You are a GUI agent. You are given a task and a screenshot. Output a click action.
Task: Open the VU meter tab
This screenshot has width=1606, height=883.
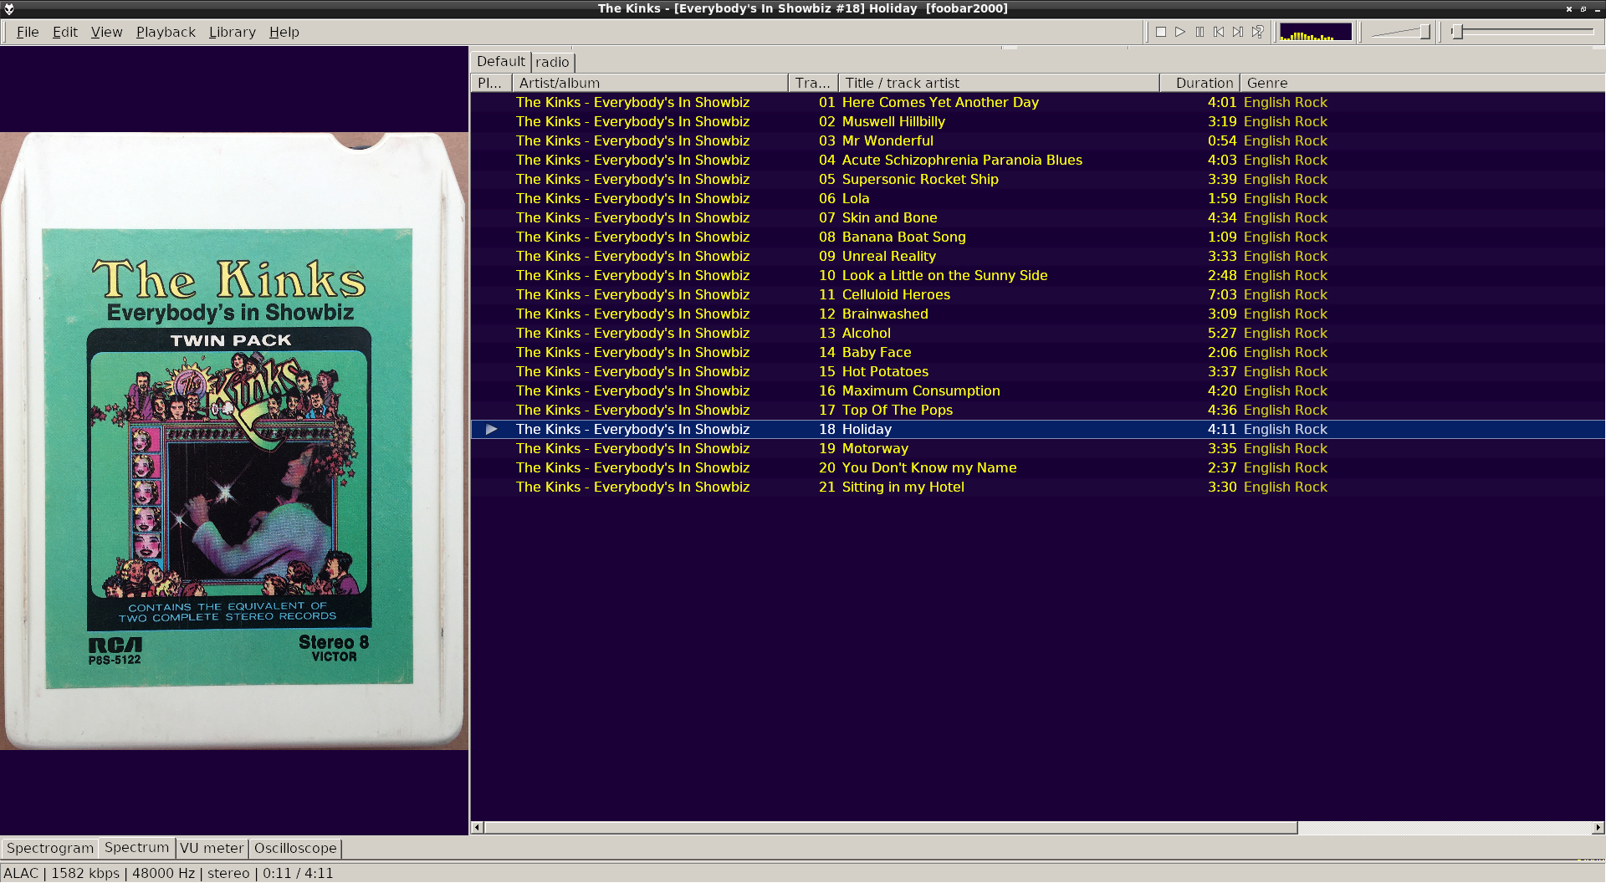pyautogui.click(x=212, y=848)
